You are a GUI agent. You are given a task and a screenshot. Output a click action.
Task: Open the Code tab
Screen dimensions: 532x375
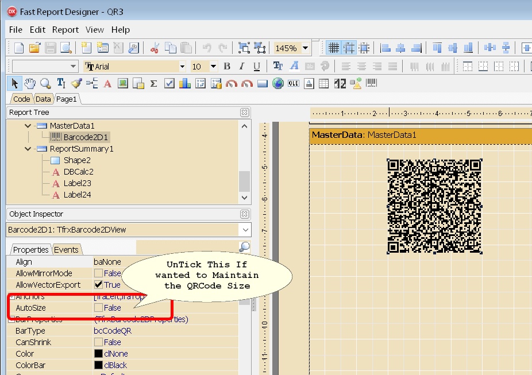tap(22, 99)
